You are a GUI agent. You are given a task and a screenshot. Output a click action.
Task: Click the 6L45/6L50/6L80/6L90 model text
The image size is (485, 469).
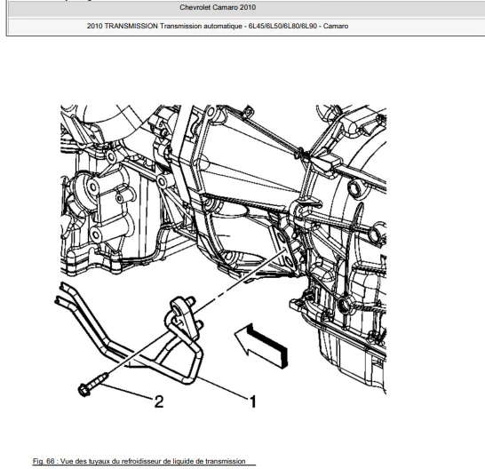(x=282, y=26)
